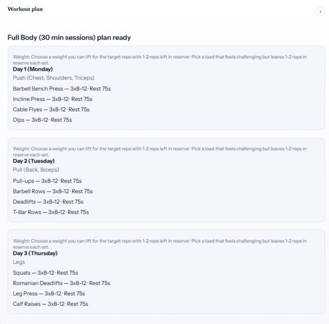Click the Push (Chest, Shoulders, Triceps) subtitle

[x=53, y=78]
